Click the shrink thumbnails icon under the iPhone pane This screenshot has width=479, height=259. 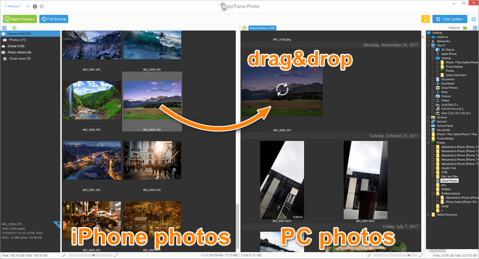point(64,255)
